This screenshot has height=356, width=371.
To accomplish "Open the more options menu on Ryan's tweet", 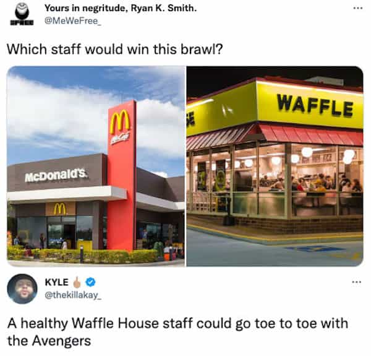I will pyautogui.click(x=358, y=8).
